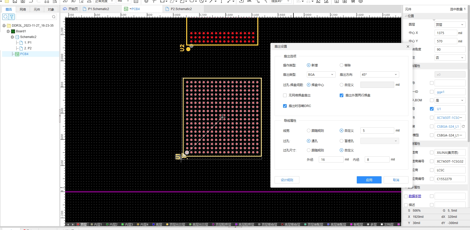The width and height of the screenshot is (470, 230).
Task: Click the 3D view toolbar button
Action: 73,1
